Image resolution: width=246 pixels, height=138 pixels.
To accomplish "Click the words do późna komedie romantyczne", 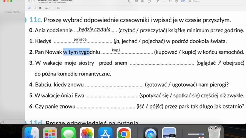I will pyautogui.click(x=73, y=74).
